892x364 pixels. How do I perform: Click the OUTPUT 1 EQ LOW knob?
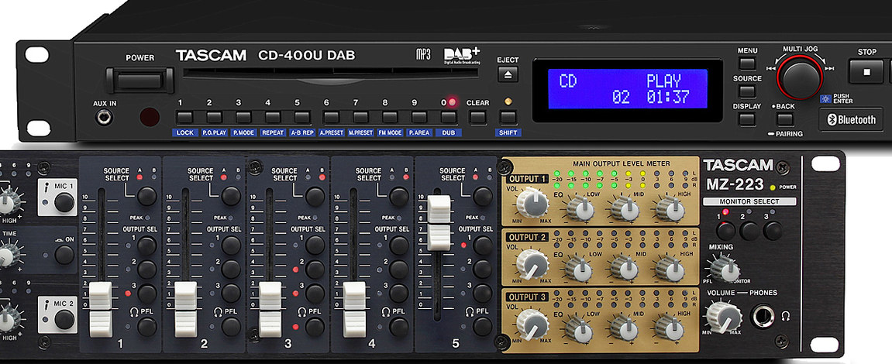[580, 208]
